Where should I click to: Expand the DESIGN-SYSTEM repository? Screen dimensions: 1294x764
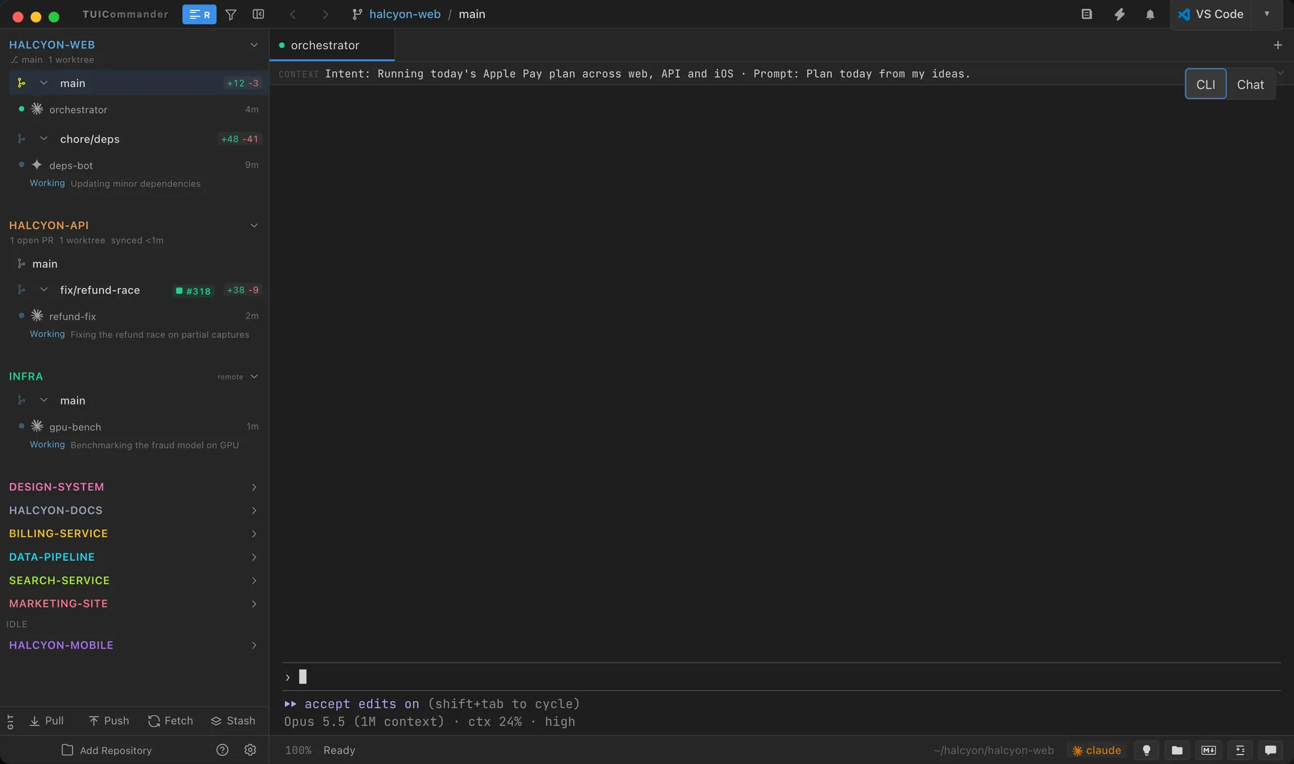click(x=254, y=487)
